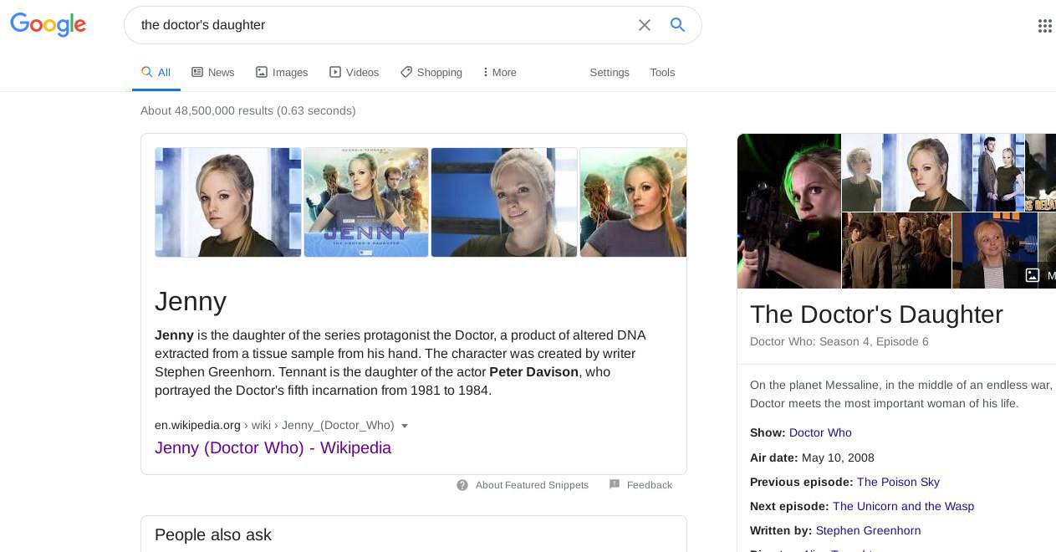This screenshot has width=1056, height=552.
Task: Open the More search options menu
Action: [x=500, y=73]
